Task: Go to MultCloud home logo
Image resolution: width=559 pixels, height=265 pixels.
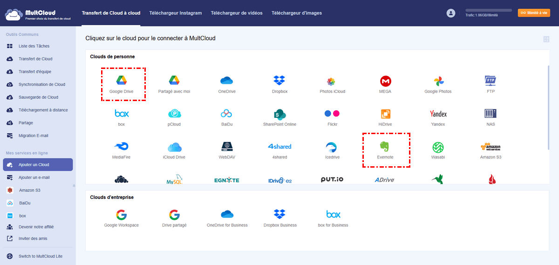Action: [x=38, y=14]
